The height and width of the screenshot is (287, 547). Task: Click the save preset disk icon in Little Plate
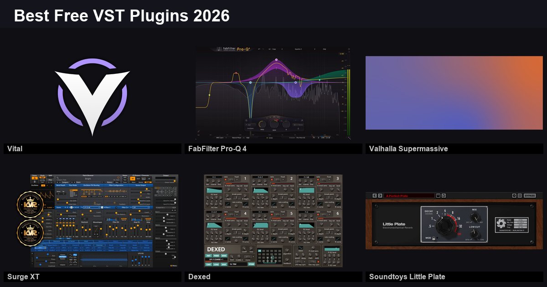439,195
